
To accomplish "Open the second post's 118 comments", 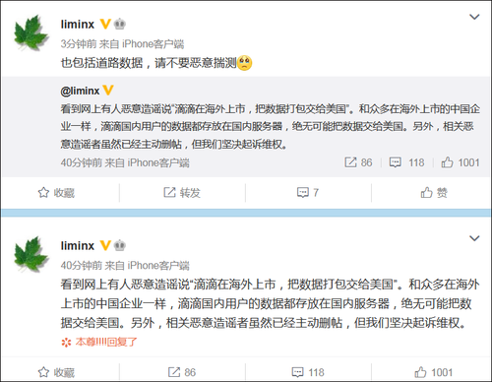I will (x=308, y=372).
